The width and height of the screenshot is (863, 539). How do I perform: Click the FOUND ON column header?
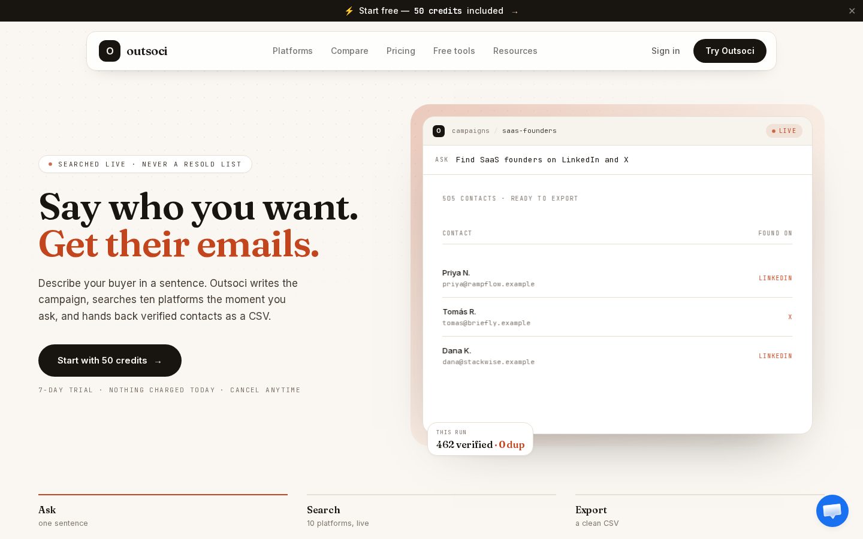point(775,233)
